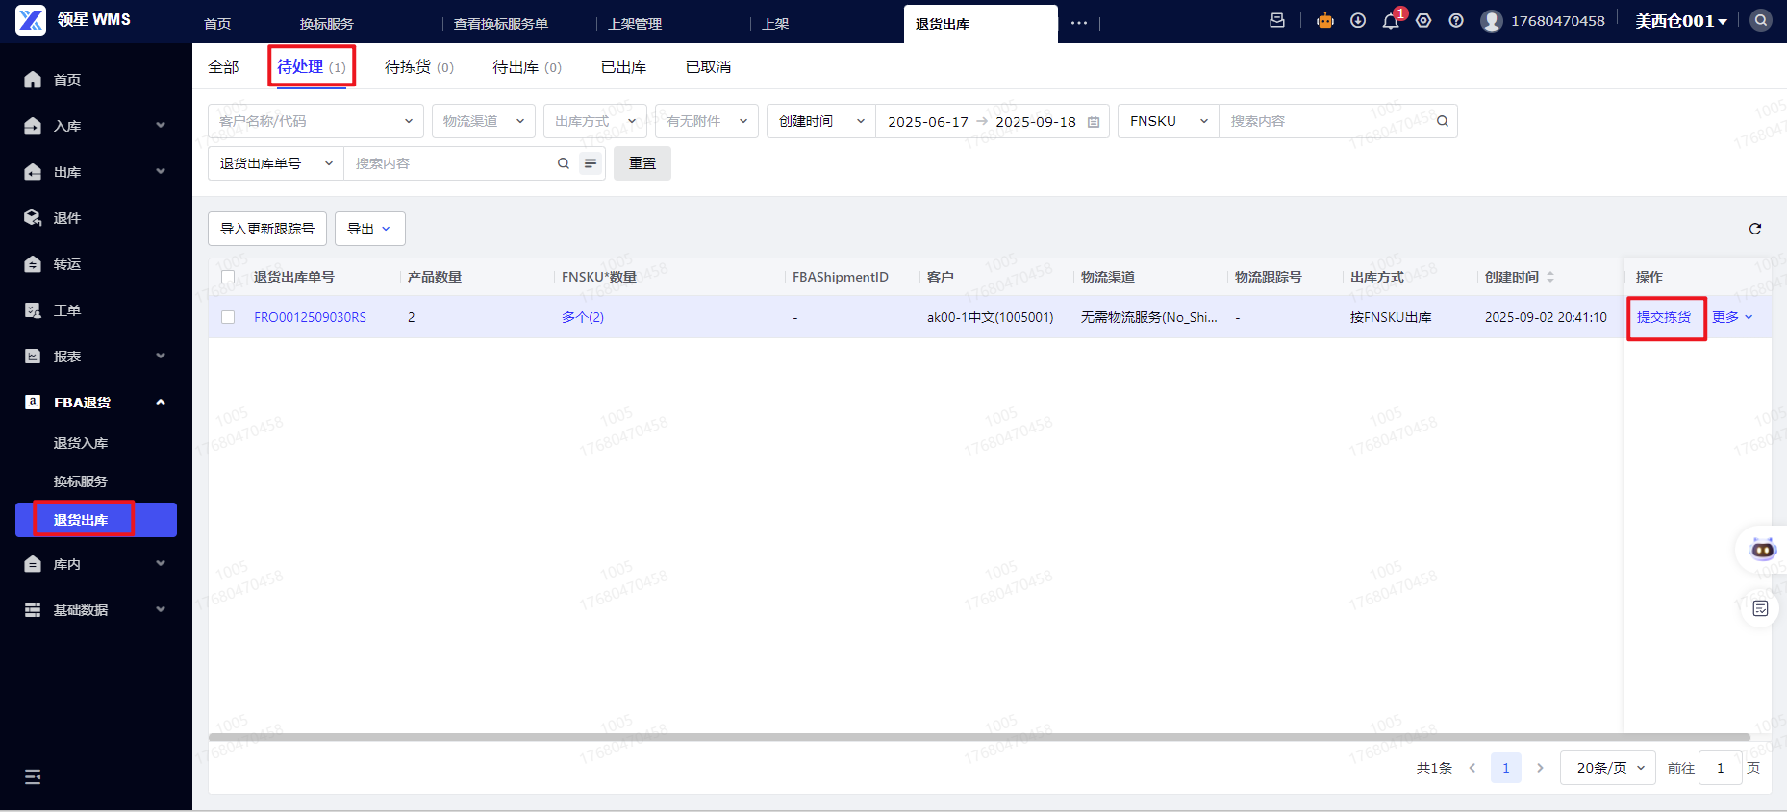Open the print/device icon in top bar

[1277, 20]
